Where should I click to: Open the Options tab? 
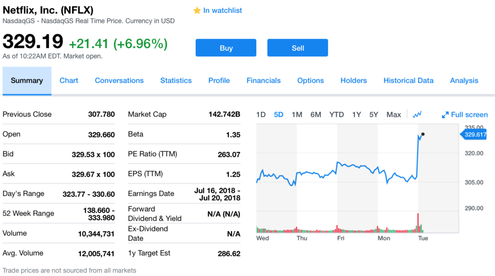tap(311, 81)
